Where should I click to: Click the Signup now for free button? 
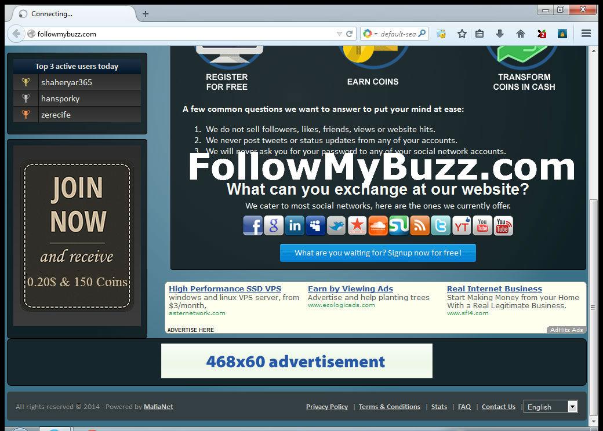pos(377,253)
